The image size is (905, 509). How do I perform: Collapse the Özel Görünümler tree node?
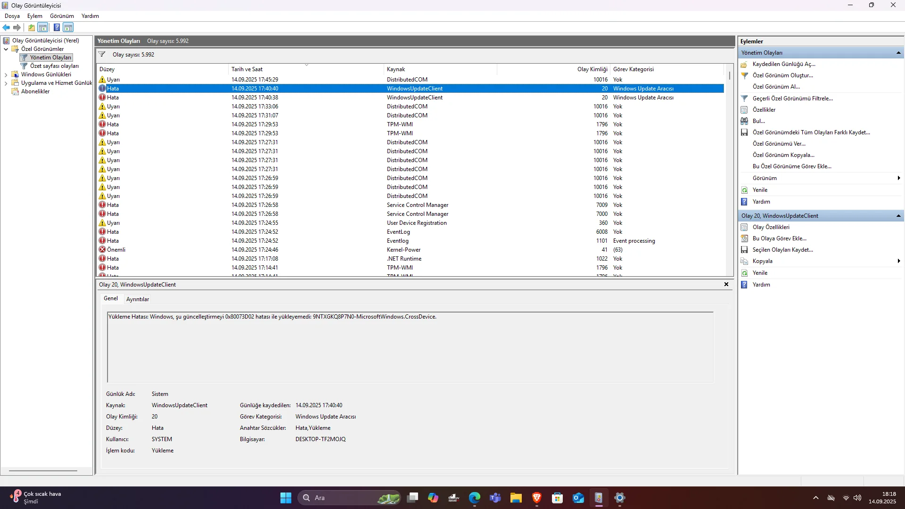[x=6, y=49]
